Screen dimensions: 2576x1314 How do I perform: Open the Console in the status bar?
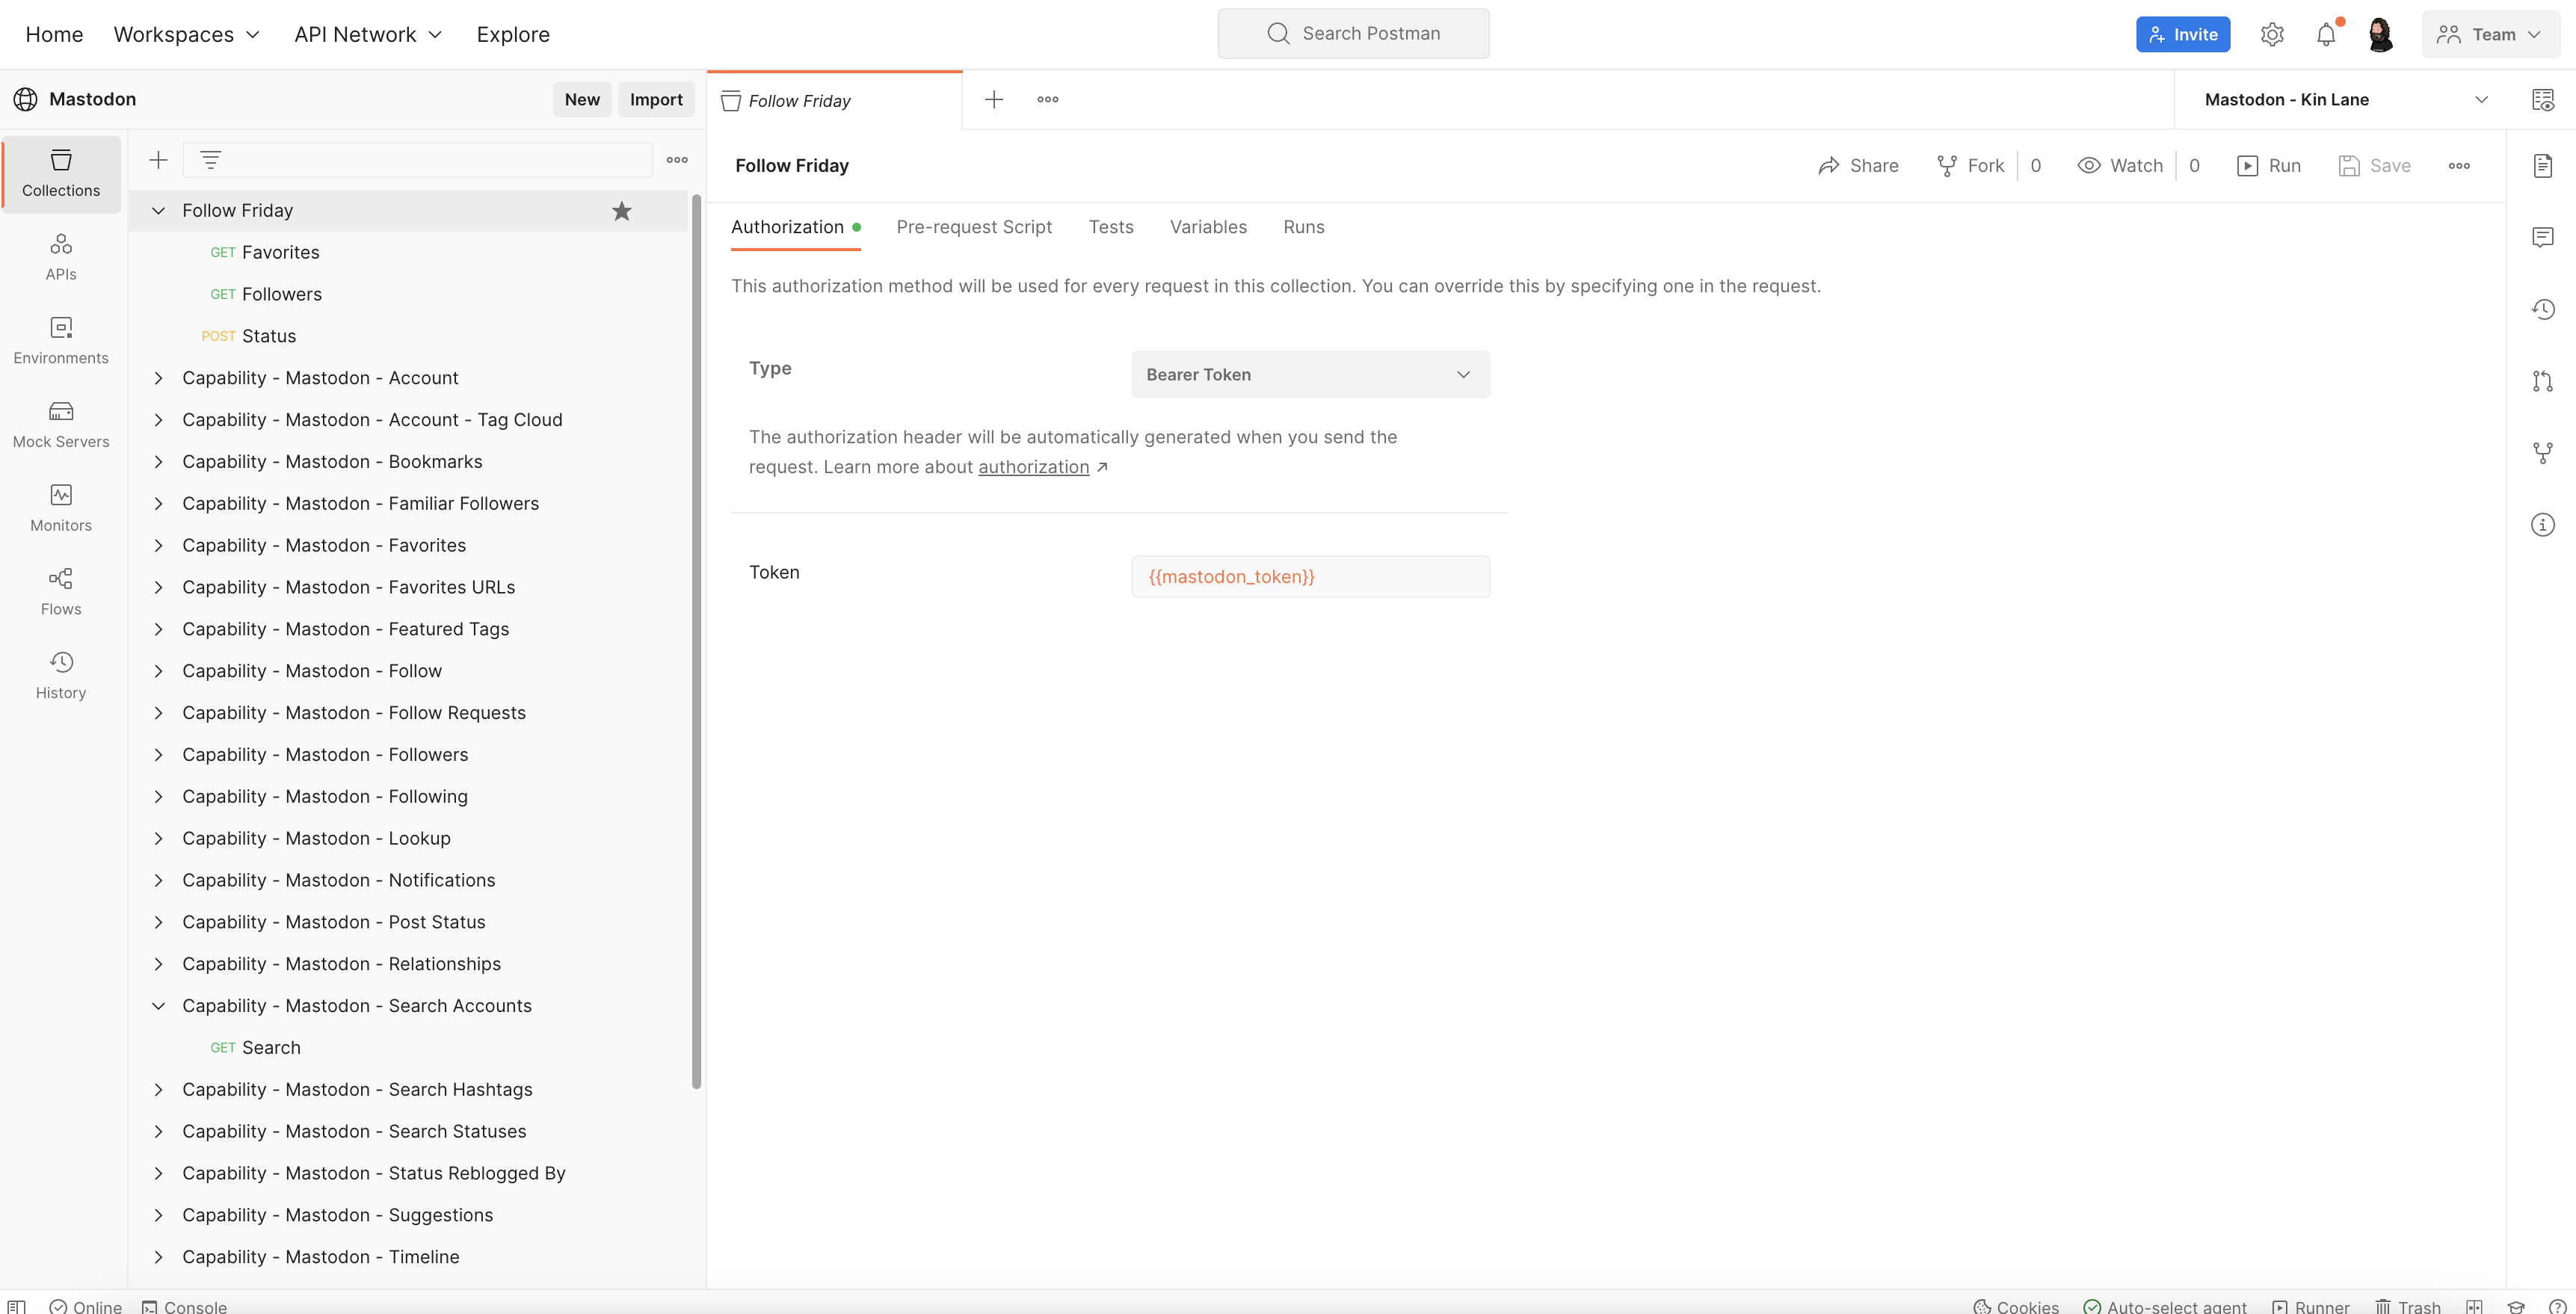tap(185, 1306)
